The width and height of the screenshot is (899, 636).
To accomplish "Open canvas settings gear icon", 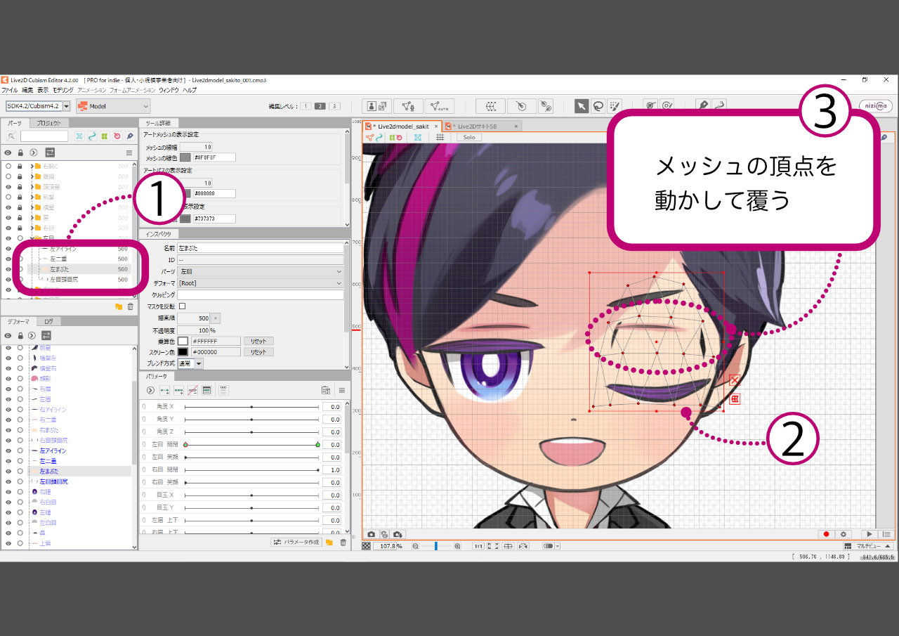I will pos(844,534).
